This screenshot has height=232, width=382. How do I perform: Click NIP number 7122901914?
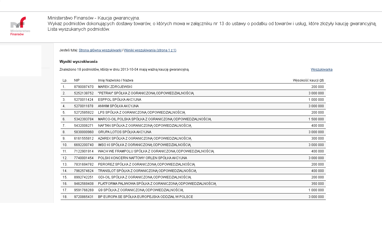(84, 151)
